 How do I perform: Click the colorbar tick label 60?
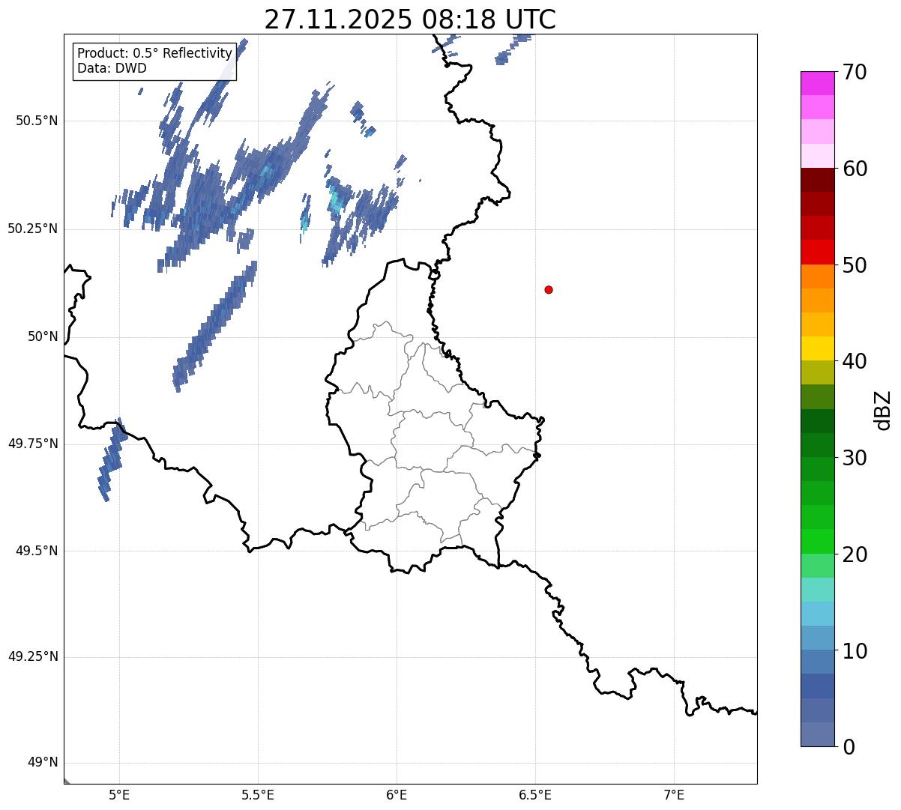tap(855, 169)
